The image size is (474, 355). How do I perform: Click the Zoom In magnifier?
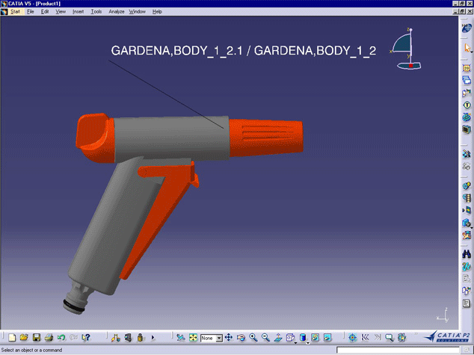tap(253, 337)
